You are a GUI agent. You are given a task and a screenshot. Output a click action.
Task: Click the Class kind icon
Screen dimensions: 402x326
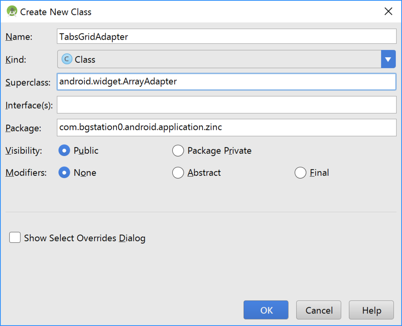tap(67, 59)
